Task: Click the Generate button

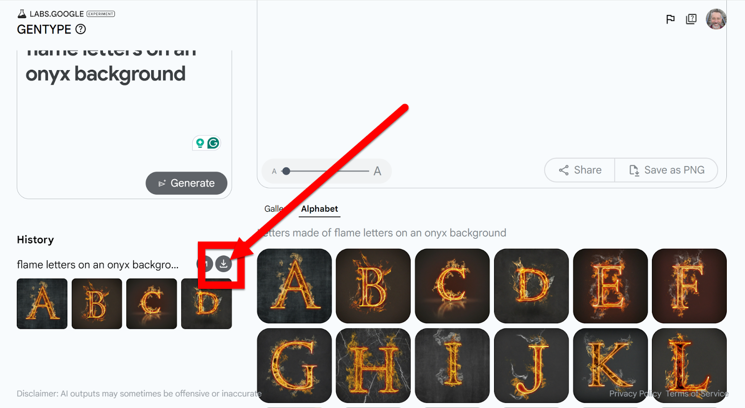Action: [x=186, y=183]
